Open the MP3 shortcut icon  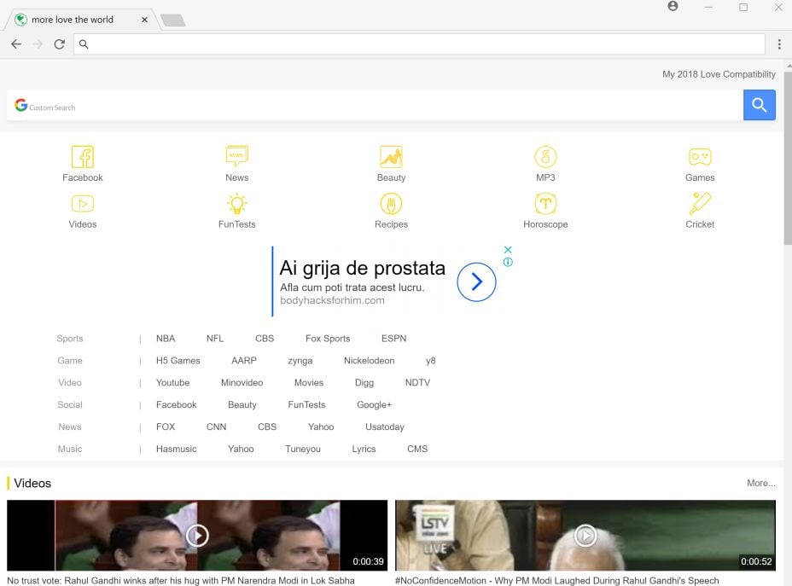click(x=545, y=157)
